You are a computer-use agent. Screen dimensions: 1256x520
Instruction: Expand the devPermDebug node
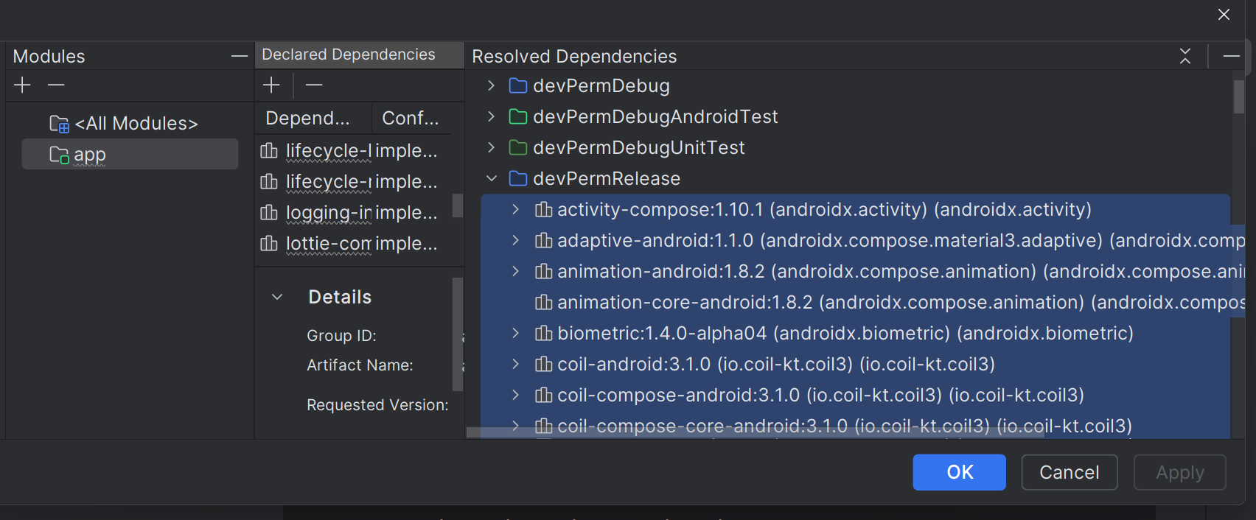pos(491,85)
